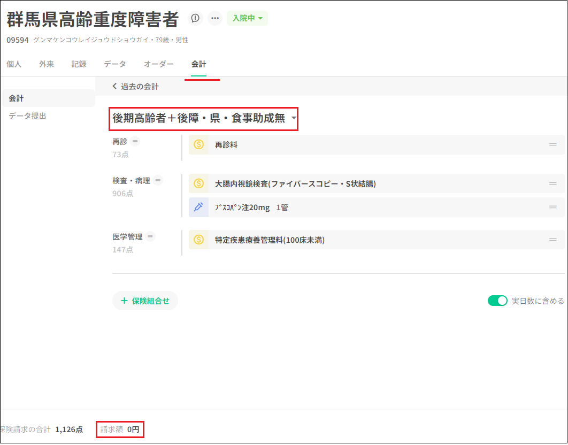The image size is (568, 445).
Task: Toggle the 実日数に含める switch
Action: [497, 301]
